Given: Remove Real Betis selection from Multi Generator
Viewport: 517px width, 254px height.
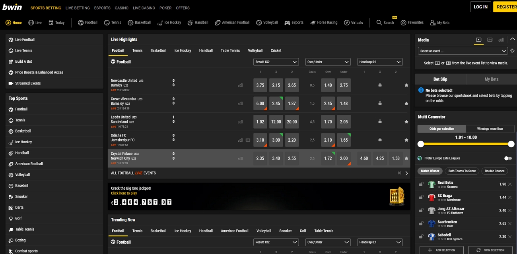Looking at the screenshot, I should click(x=510, y=184).
